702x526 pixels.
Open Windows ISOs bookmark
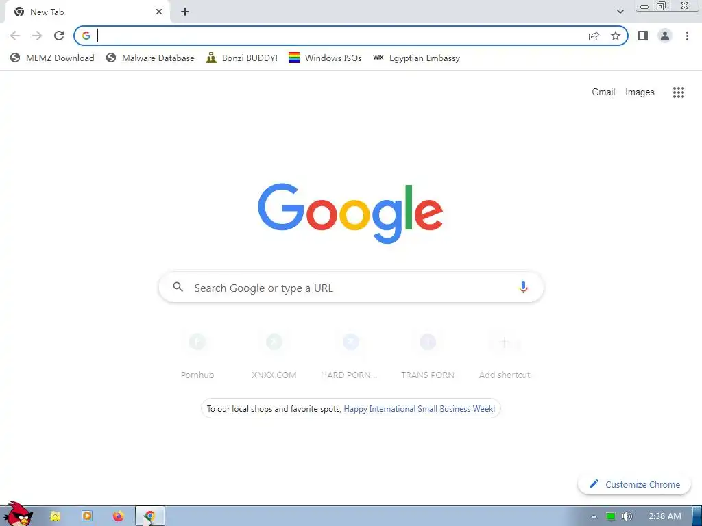pos(325,58)
